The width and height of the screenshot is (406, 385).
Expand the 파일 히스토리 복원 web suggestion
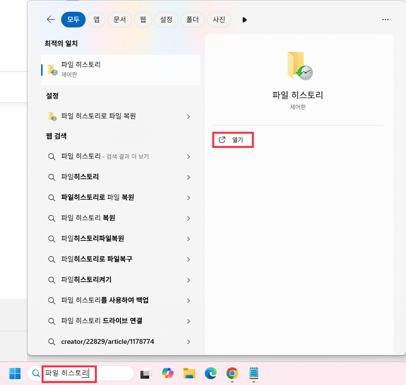[x=188, y=218]
